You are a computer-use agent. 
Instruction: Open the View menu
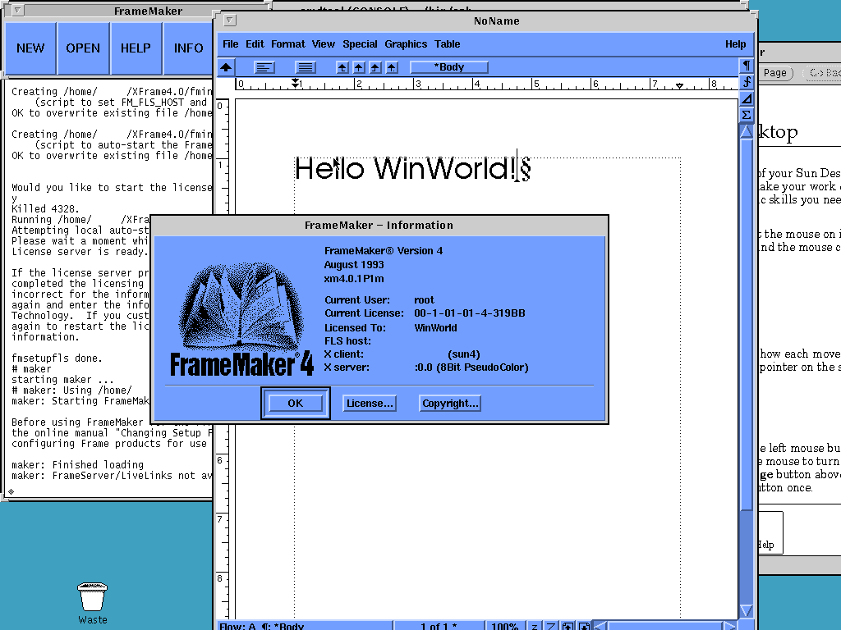[x=324, y=44]
